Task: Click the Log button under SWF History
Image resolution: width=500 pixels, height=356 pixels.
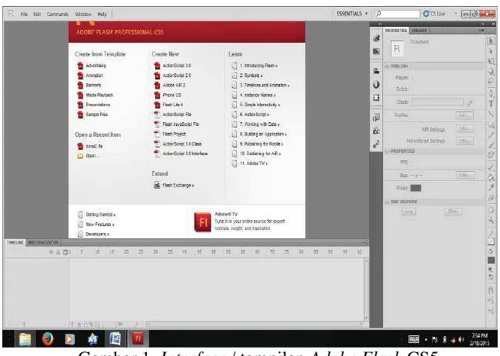Action: [408, 212]
